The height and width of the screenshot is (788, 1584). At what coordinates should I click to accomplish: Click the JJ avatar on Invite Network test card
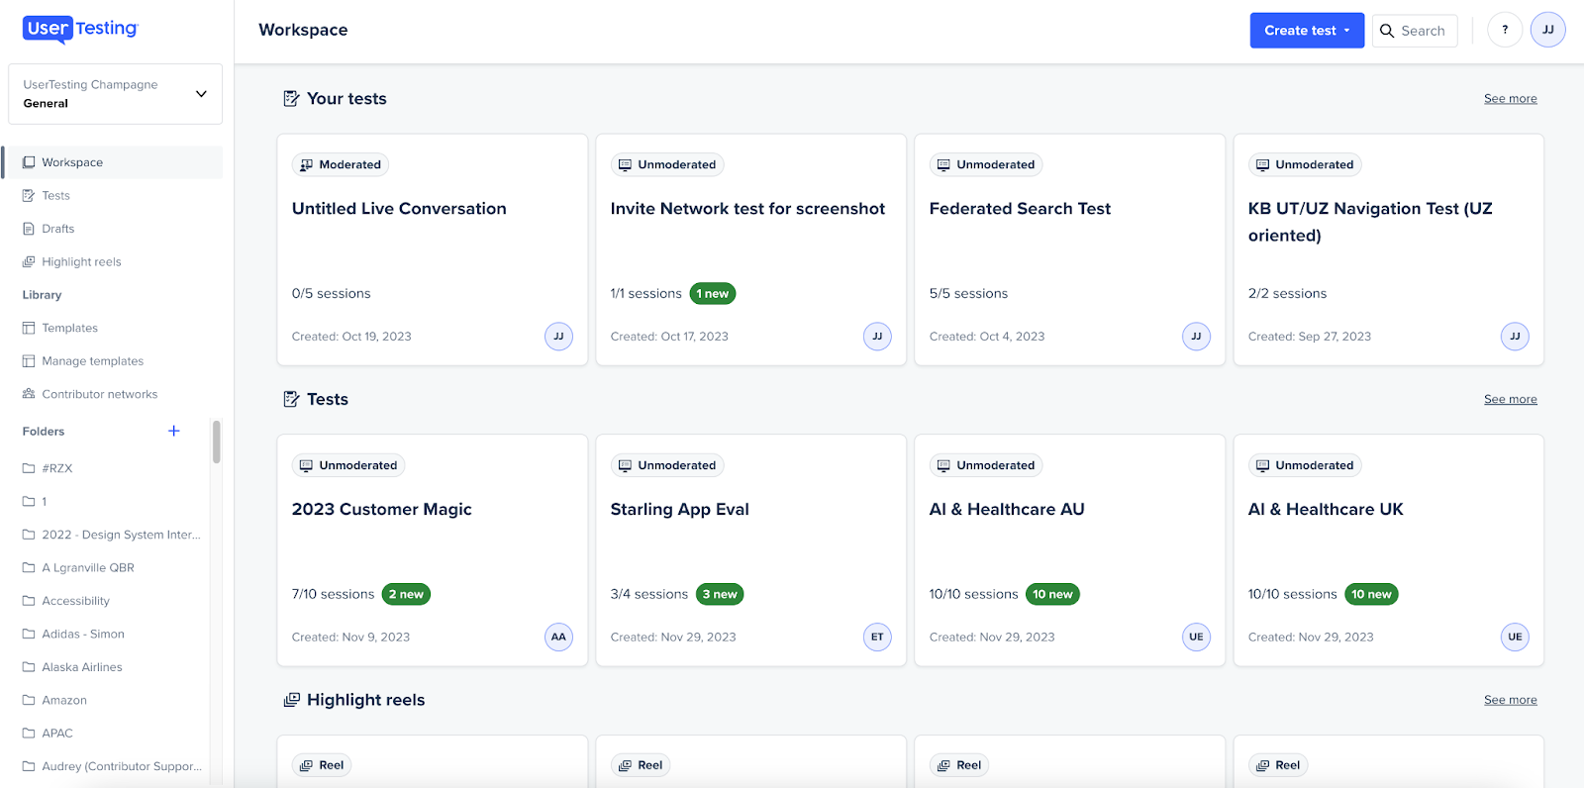[x=877, y=337]
